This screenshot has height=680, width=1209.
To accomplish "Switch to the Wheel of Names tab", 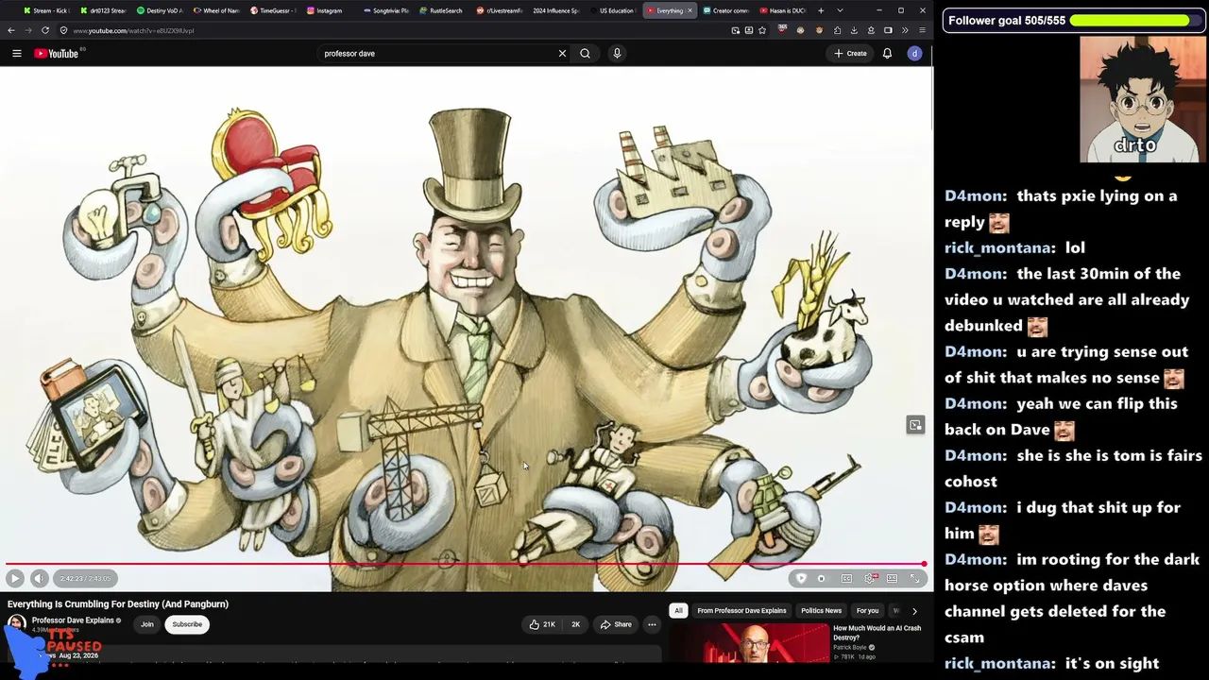I will click(x=217, y=10).
